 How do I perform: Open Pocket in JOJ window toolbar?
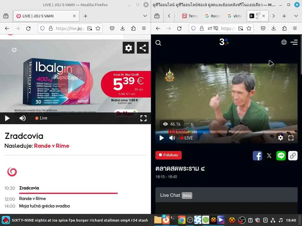(x=112, y=29)
